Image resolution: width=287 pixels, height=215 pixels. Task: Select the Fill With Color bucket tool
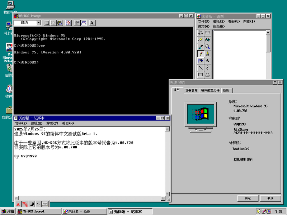[208, 40]
